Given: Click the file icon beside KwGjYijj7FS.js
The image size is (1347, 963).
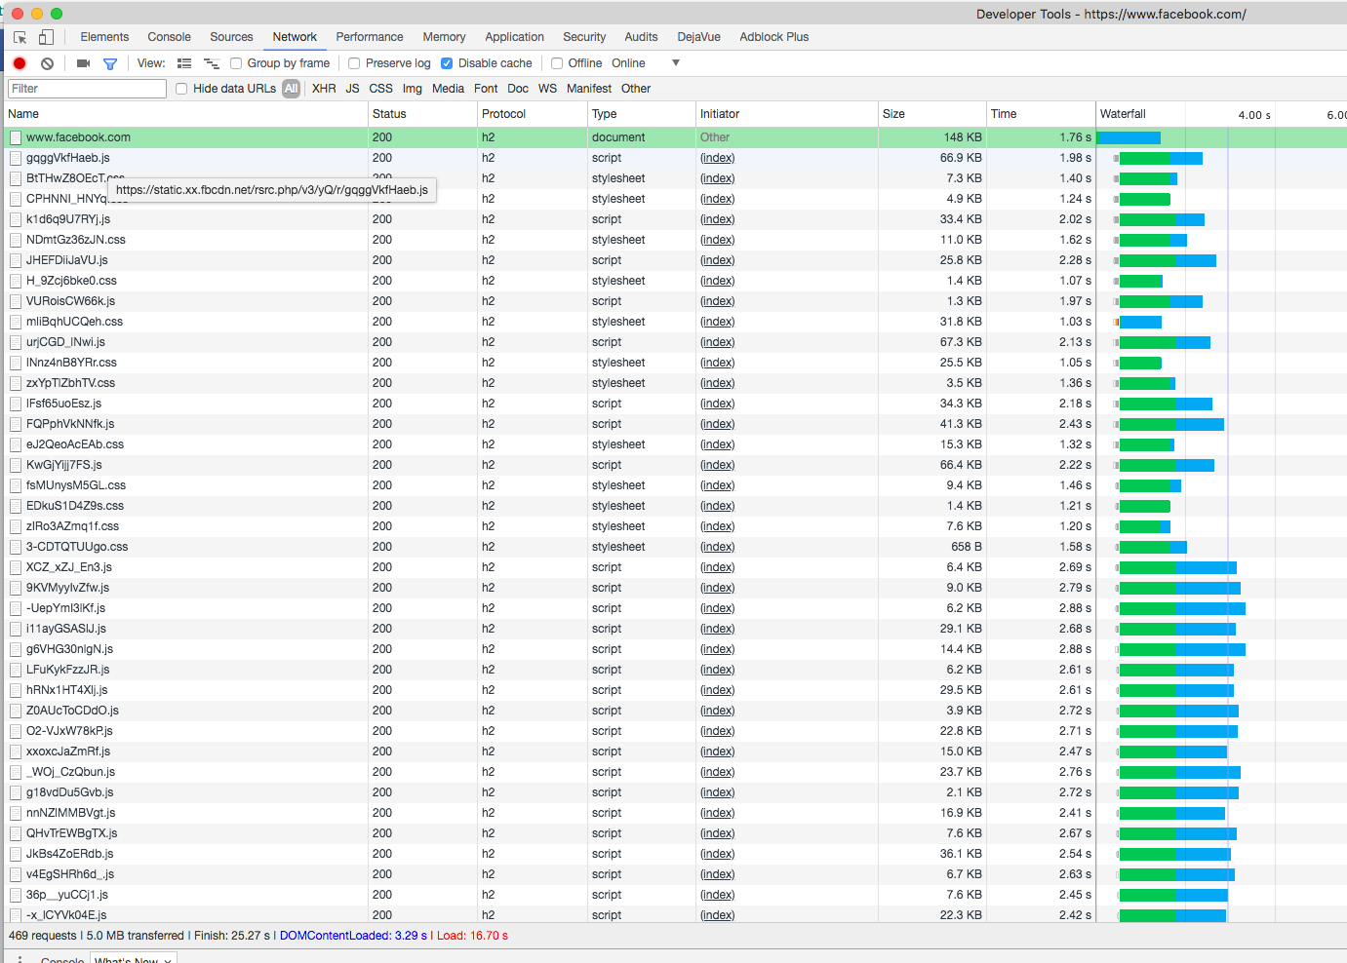Looking at the screenshot, I should pos(16,465).
